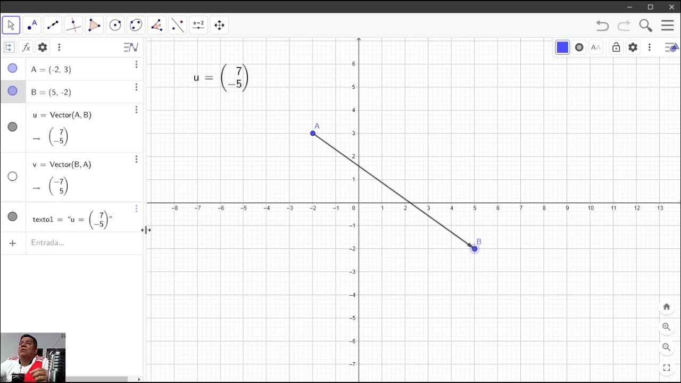Toggle visibility of vector u
This screenshot has height=383, width=681.
point(13,127)
